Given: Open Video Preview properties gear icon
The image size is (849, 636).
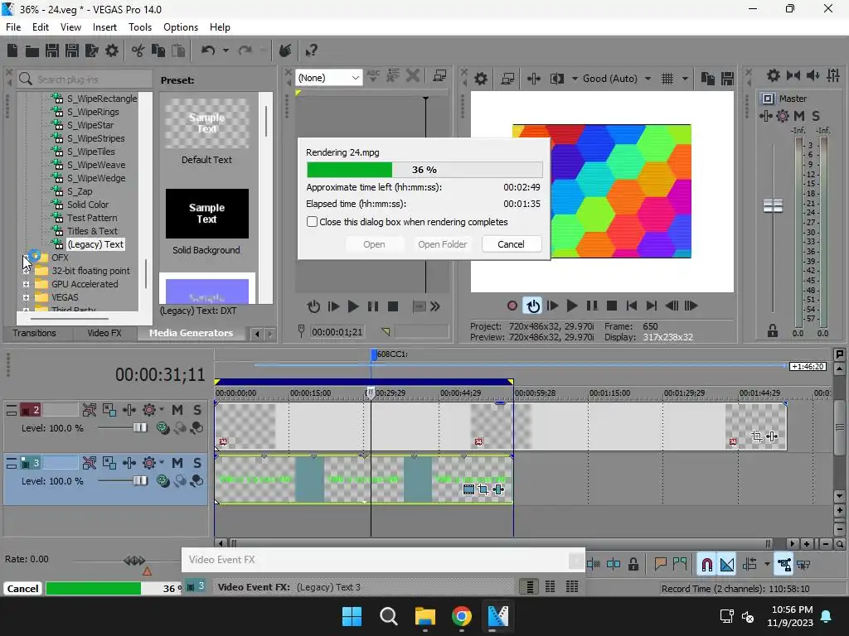Looking at the screenshot, I should click(x=481, y=79).
